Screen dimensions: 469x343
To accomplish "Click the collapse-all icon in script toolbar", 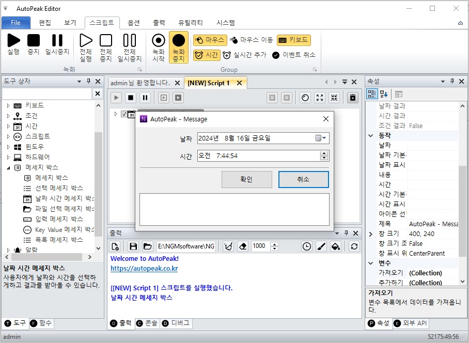I will pos(334,98).
